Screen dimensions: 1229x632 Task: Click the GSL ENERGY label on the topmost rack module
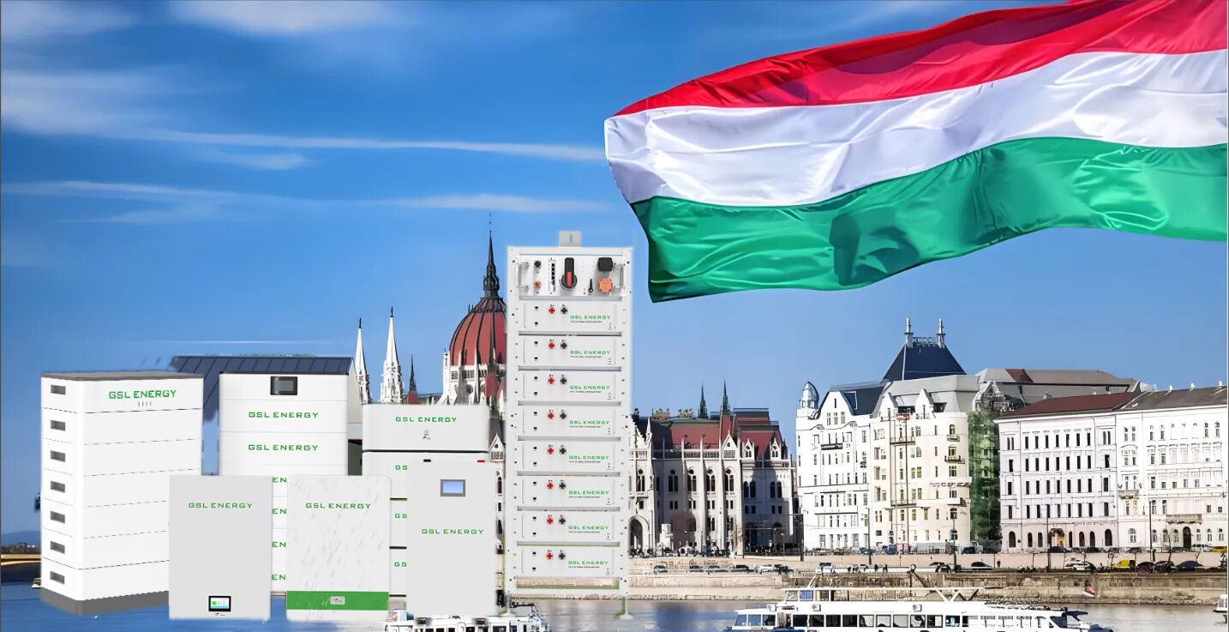pos(590,317)
